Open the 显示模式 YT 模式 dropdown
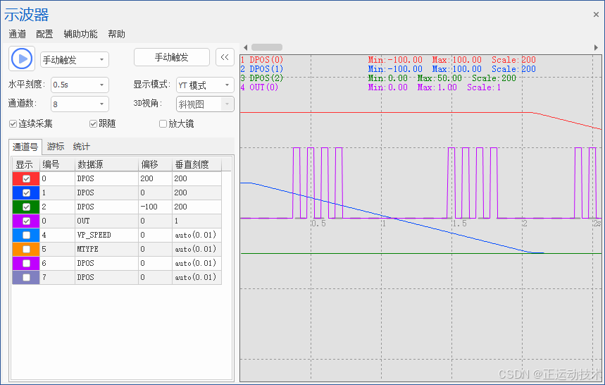 pyautogui.click(x=205, y=85)
